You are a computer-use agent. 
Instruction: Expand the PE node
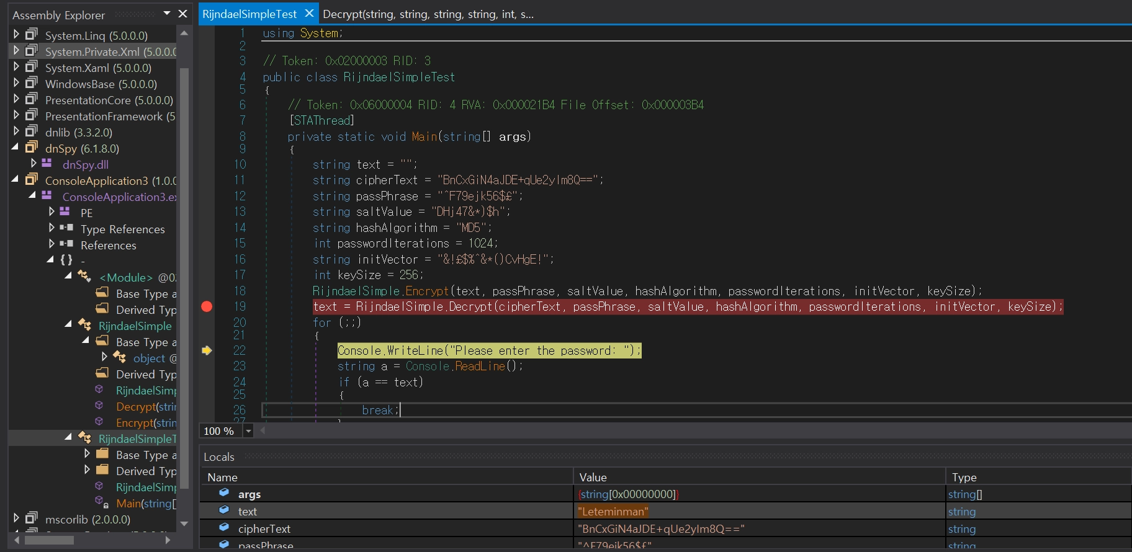(52, 211)
